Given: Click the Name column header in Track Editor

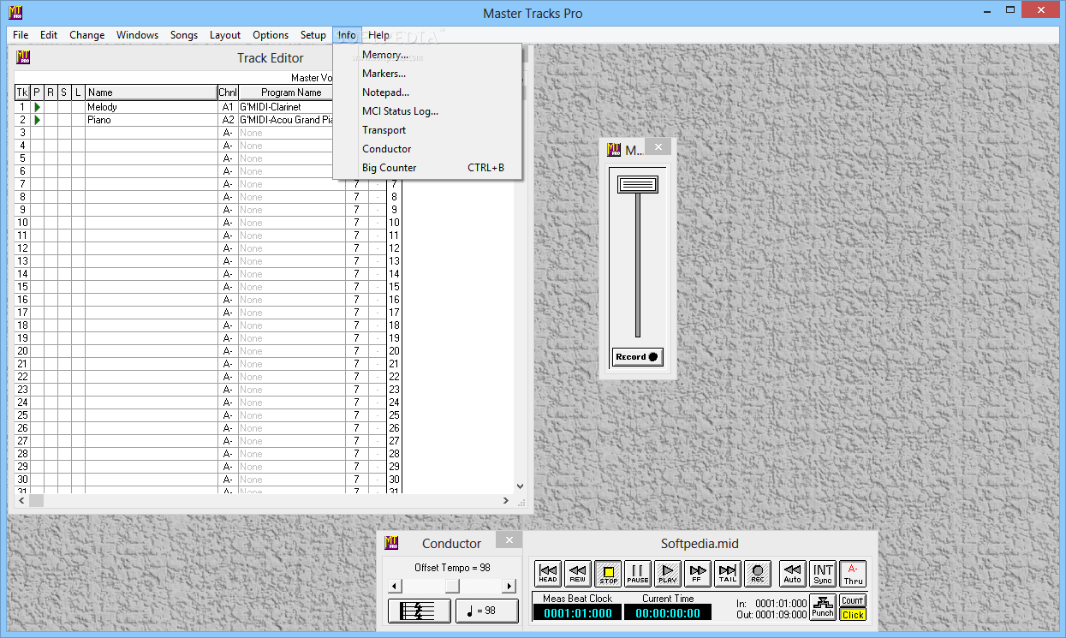Looking at the screenshot, I should coord(152,92).
